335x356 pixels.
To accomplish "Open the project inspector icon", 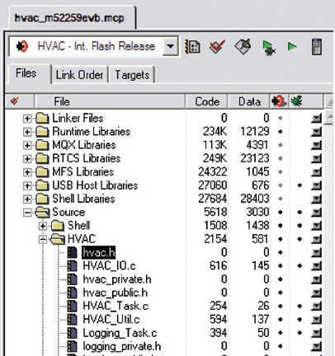I will point(317,47).
